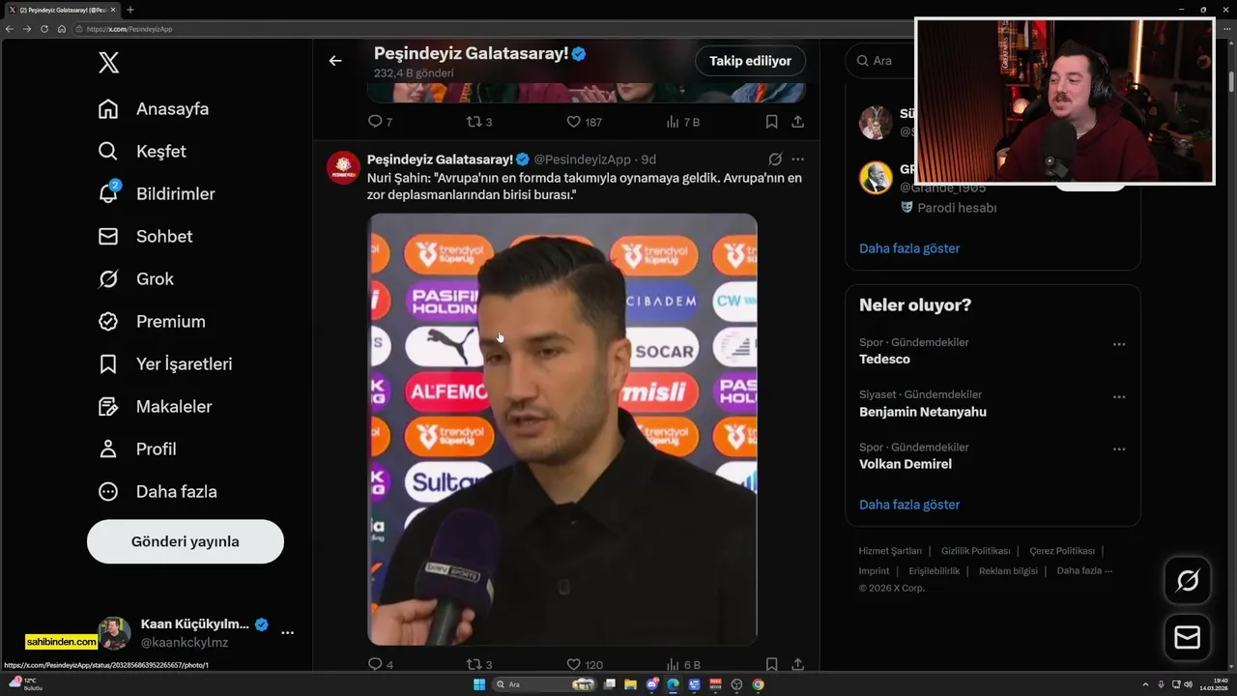The image size is (1237, 696).
Task: Click the Grok icon on the Nuri Şahin post
Action: (775, 159)
